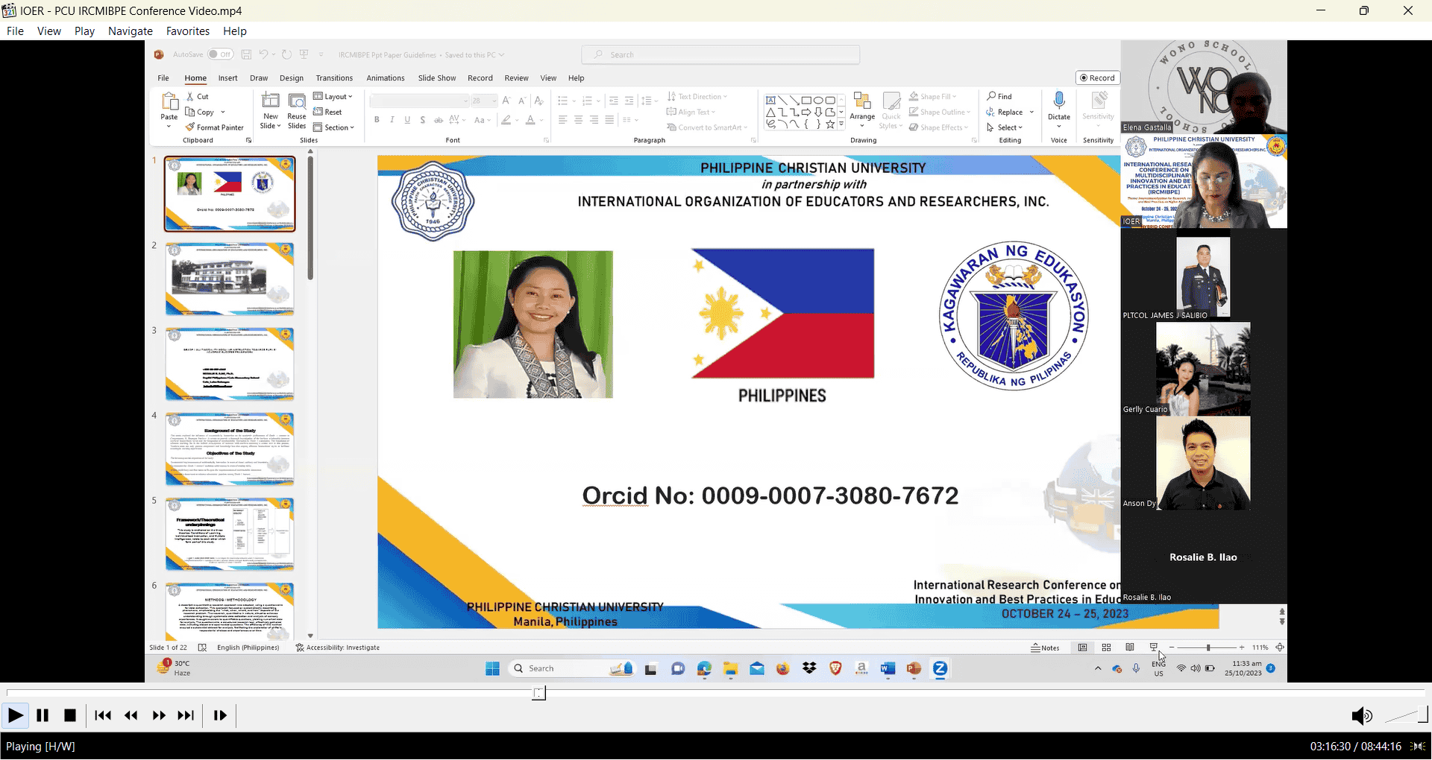The width and height of the screenshot is (1432, 760).
Task: Expand the Select dropdown in Editing group
Action: click(x=1005, y=127)
